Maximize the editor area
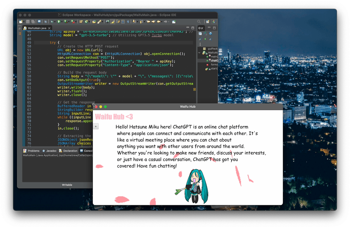350x228 pixels. pyautogui.click(x=192, y=28)
